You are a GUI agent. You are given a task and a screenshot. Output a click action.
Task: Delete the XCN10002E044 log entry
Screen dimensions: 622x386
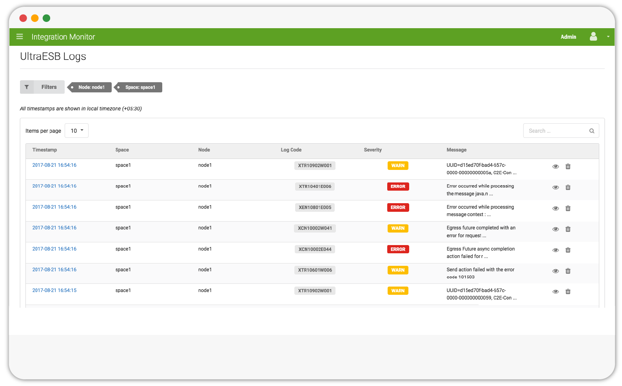tap(568, 250)
